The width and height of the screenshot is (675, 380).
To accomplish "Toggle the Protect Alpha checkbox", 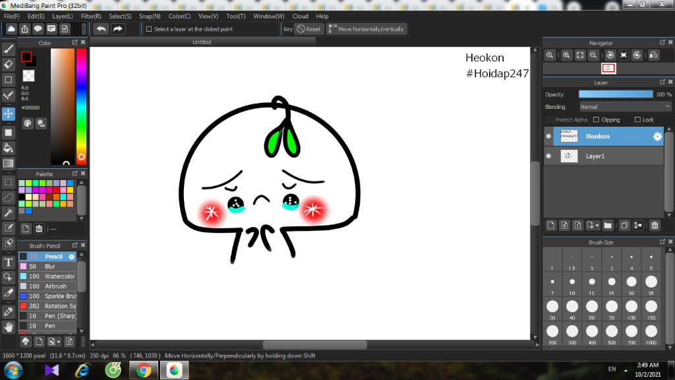I will point(549,119).
